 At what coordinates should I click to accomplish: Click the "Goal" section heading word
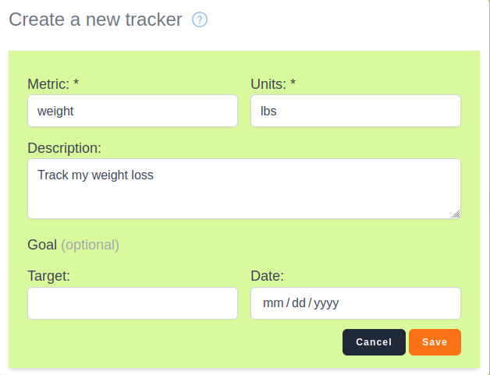(x=42, y=245)
